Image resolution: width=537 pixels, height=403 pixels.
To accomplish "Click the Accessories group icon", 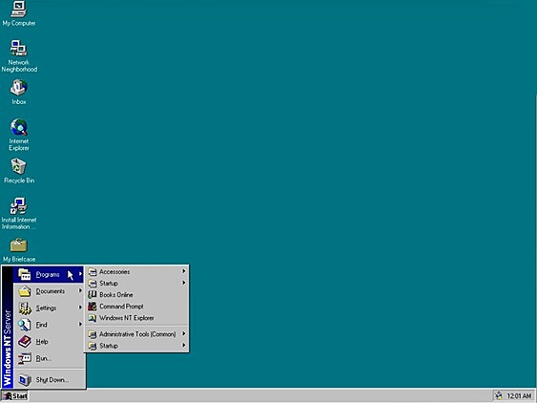I will point(93,272).
